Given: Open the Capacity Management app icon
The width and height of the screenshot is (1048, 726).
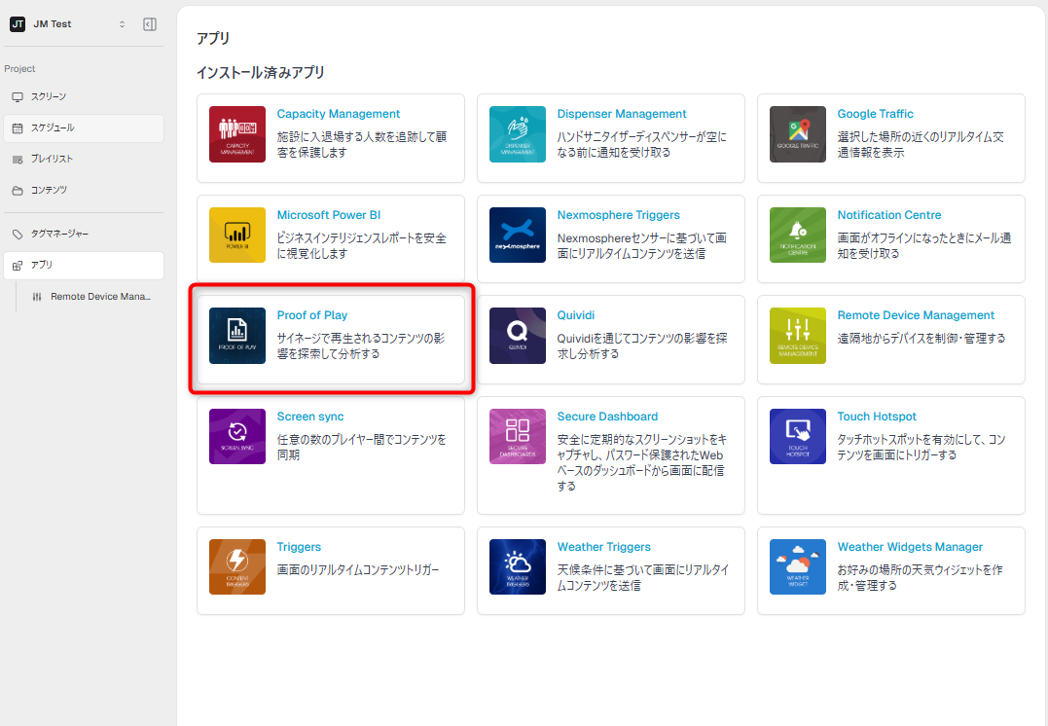Looking at the screenshot, I should tap(237, 134).
